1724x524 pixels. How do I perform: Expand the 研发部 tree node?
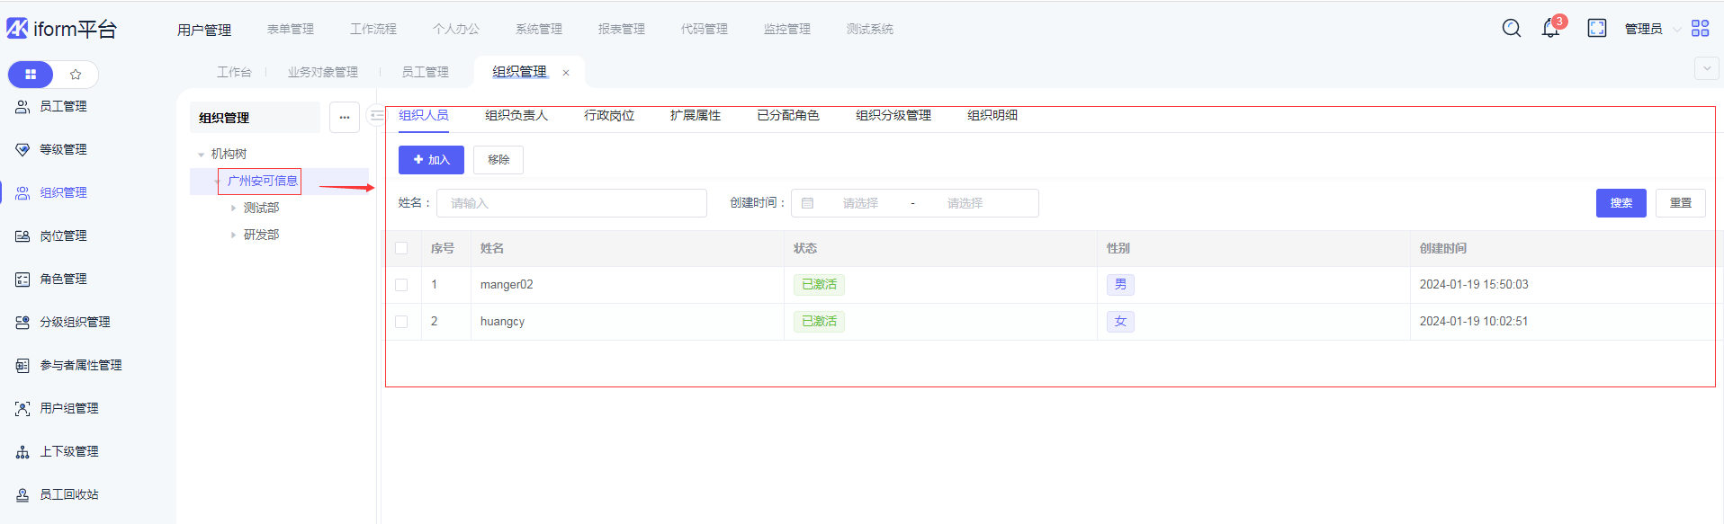tap(233, 235)
